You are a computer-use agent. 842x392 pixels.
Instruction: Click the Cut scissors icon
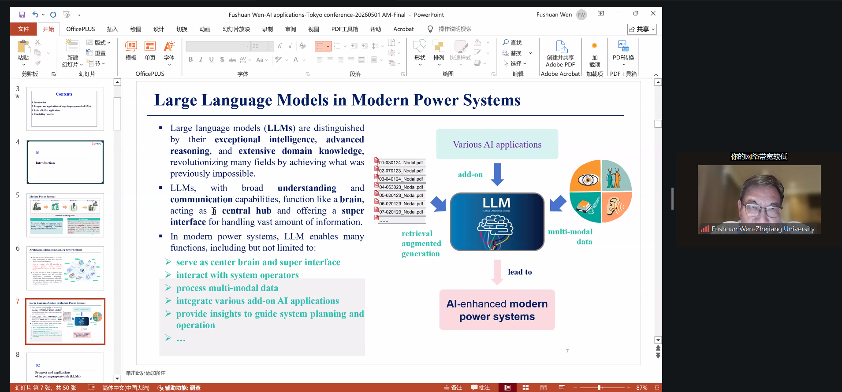pyautogui.click(x=37, y=43)
